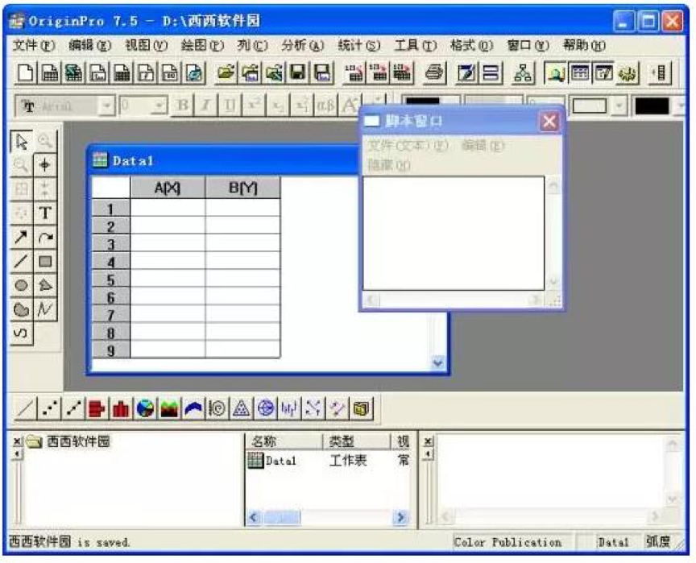This screenshot has height=563, width=696.
Task: Select the Pointer tool
Action: pos(22,142)
